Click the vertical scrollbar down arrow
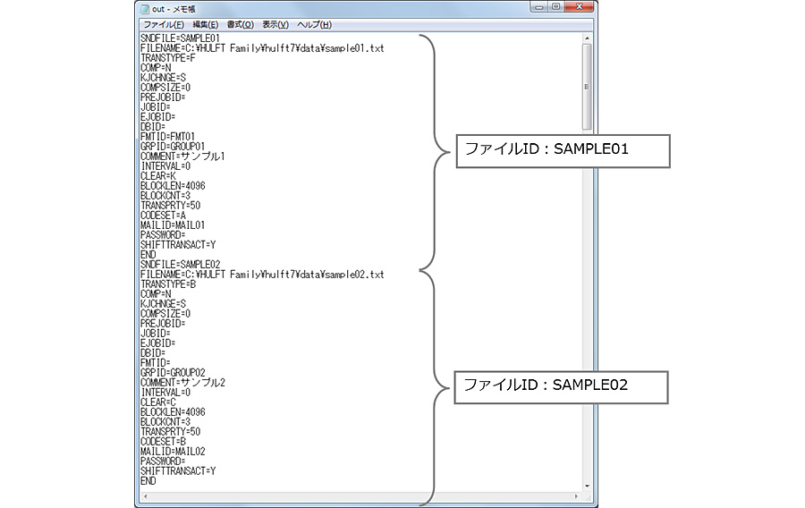 point(587,486)
